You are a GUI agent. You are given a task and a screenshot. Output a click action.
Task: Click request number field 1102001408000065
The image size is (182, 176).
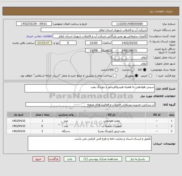130,24
